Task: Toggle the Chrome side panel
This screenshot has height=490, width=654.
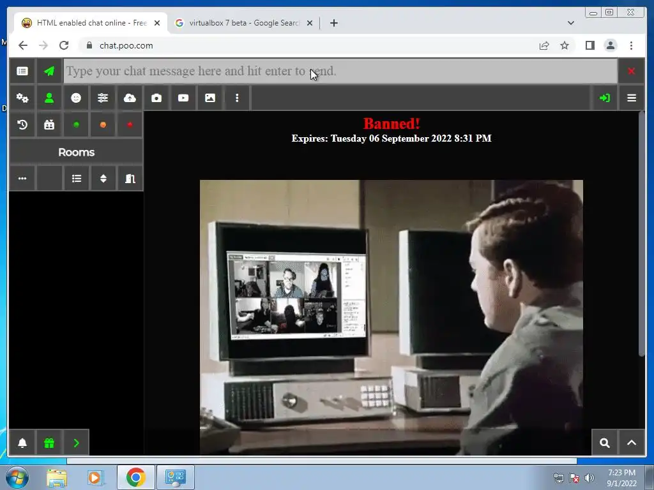Action: 589,45
